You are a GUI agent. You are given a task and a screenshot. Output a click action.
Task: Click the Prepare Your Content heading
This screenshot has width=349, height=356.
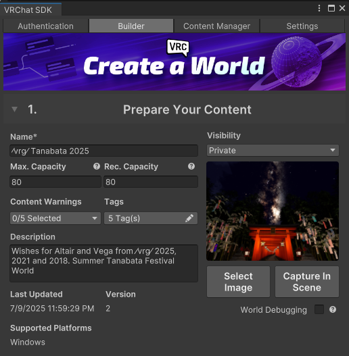pos(187,109)
